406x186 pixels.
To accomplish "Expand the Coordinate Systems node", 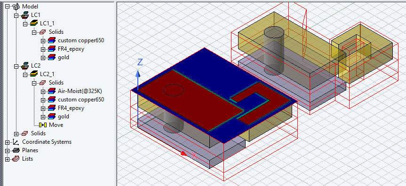I will (7, 142).
